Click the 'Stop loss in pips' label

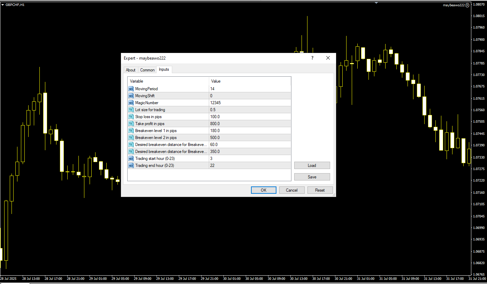(149, 117)
